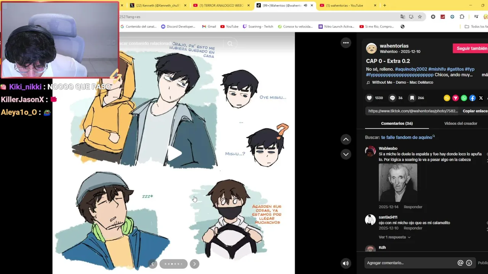Focus the Agregar comentario input field
The height and width of the screenshot is (274, 488).
pyautogui.click(x=410, y=263)
